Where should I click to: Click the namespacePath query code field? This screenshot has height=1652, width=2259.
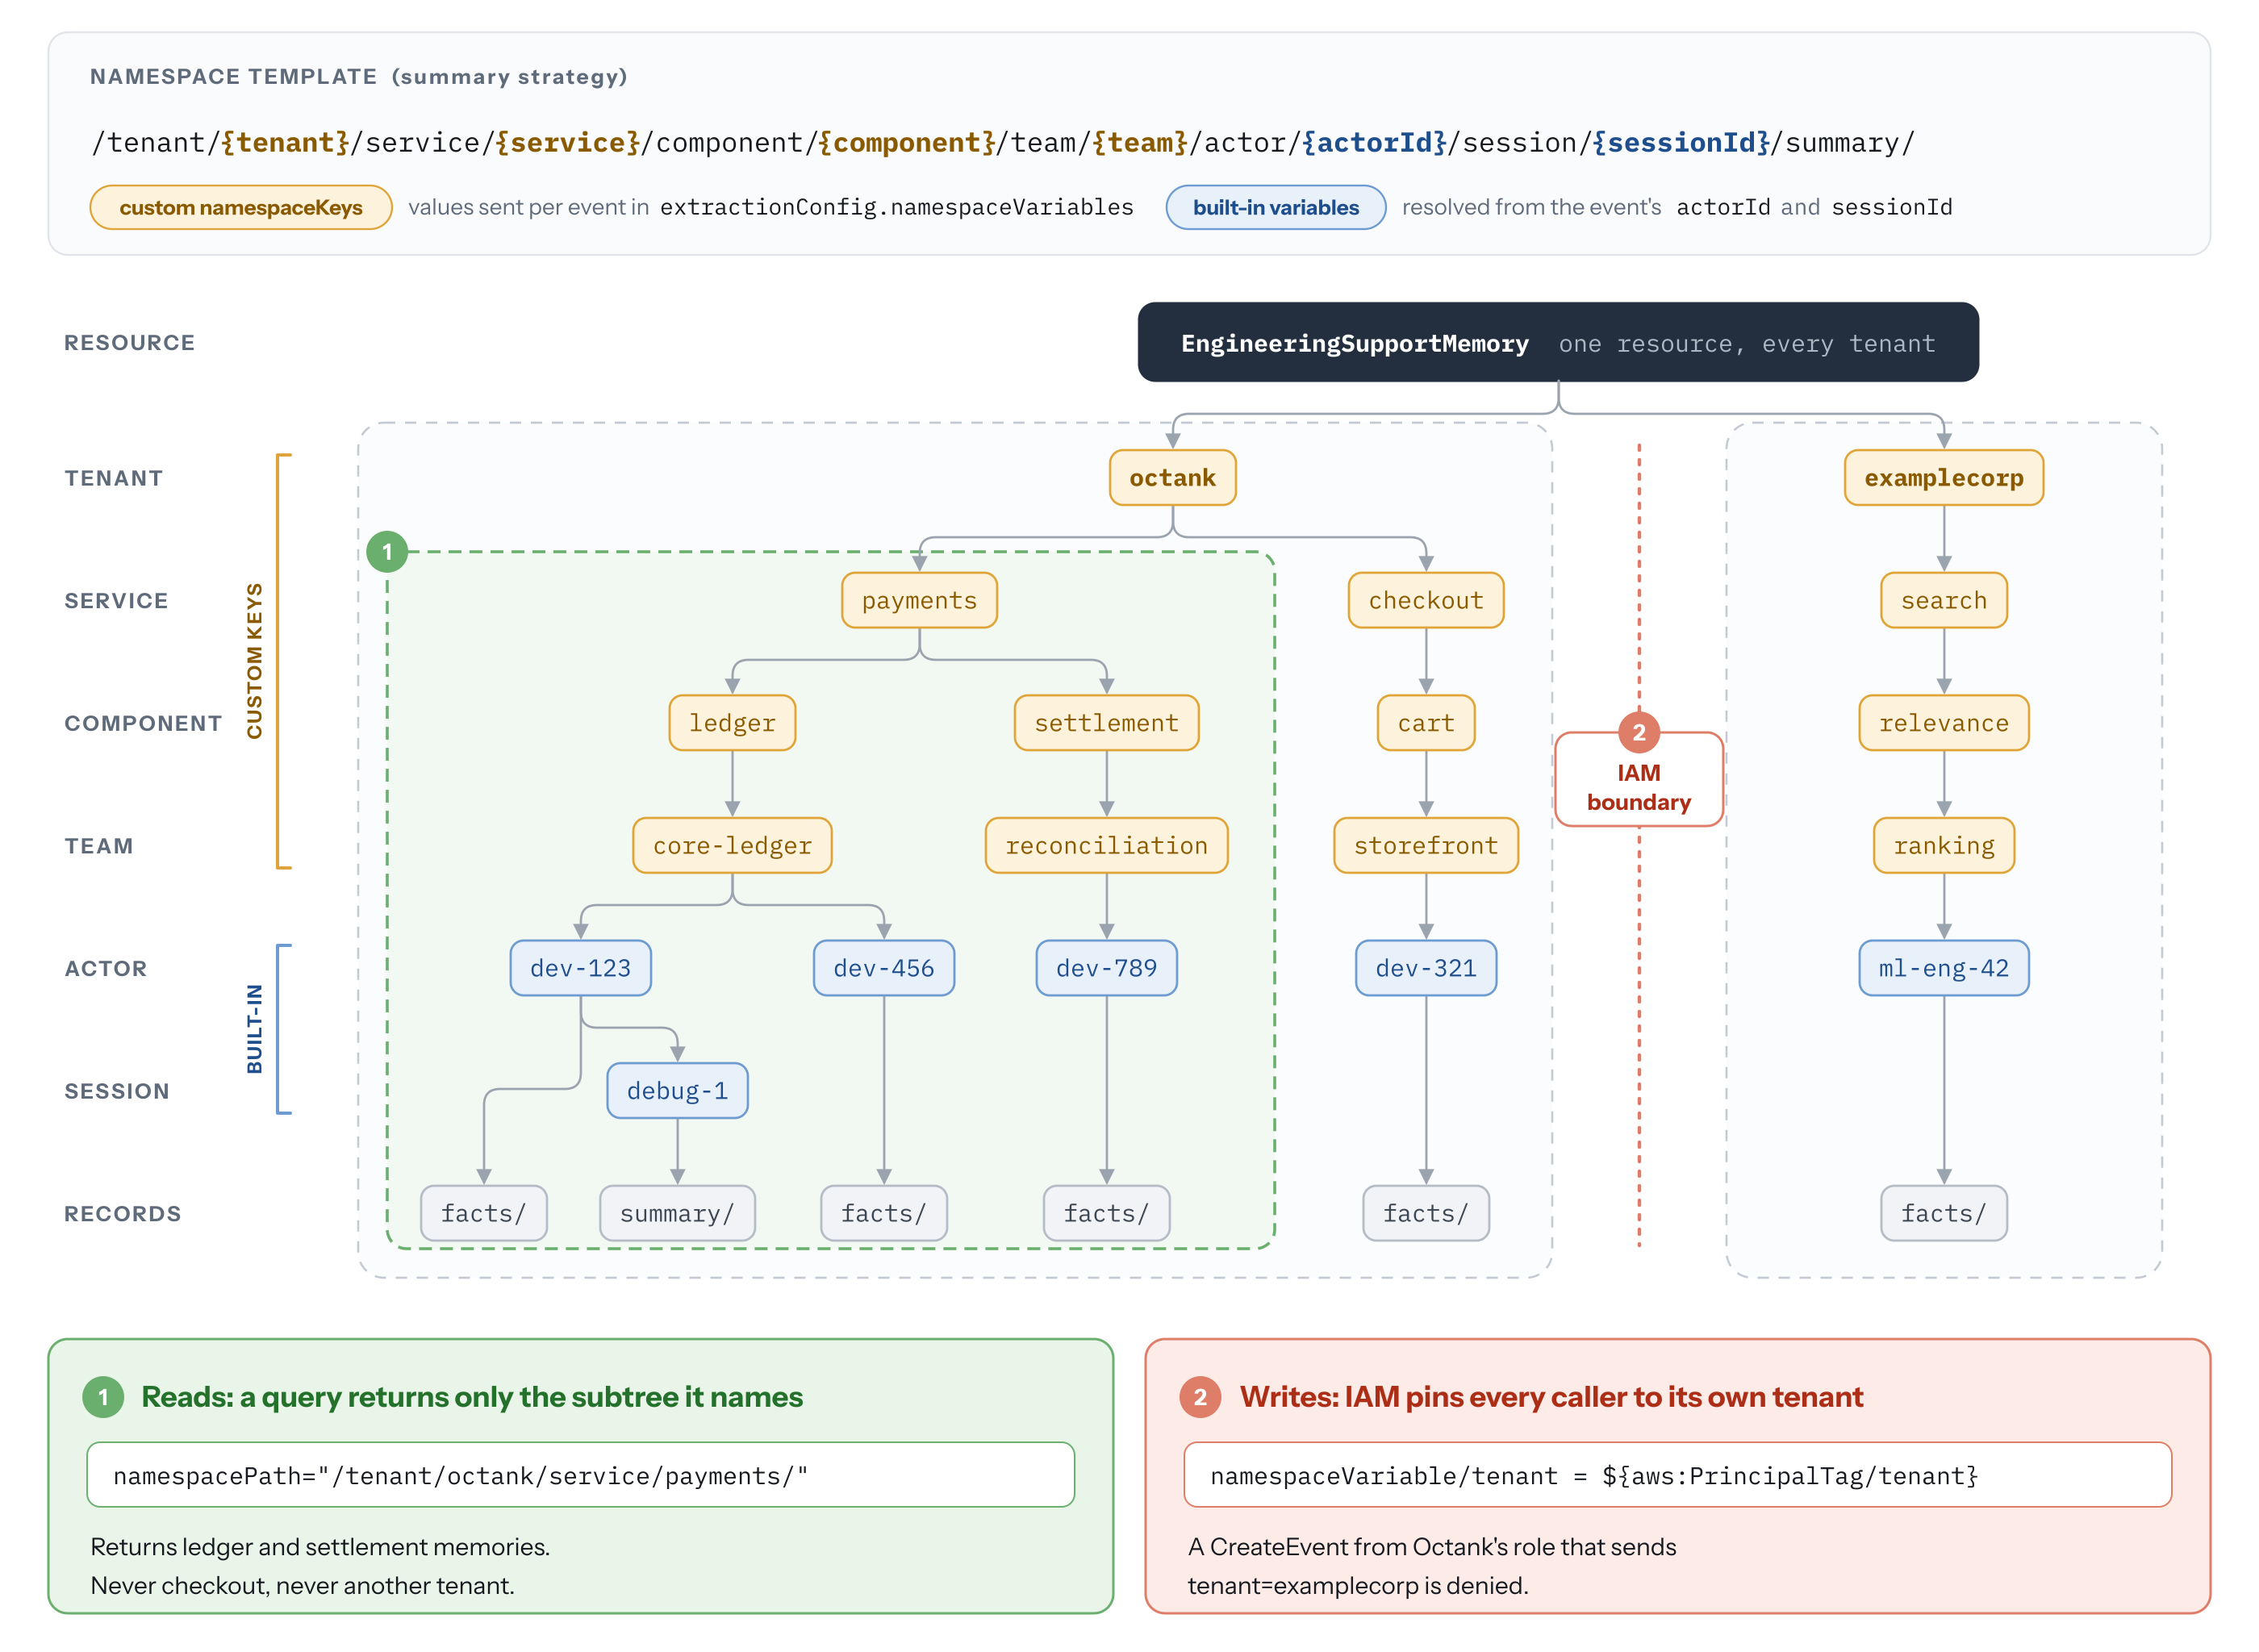click(580, 1474)
